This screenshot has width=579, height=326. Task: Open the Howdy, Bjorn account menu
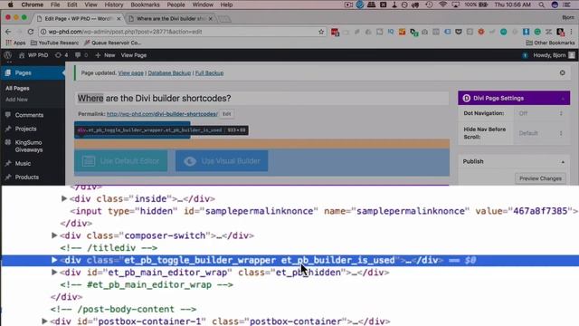coord(554,55)
